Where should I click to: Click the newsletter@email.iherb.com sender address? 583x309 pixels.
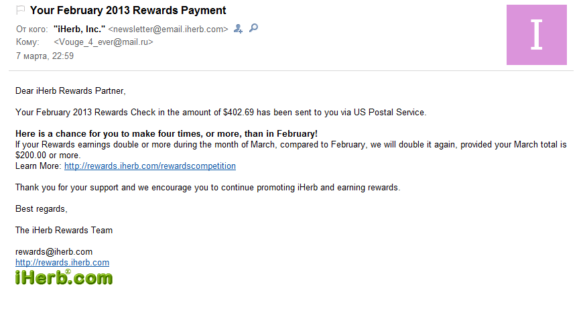[x=168, y=29]
